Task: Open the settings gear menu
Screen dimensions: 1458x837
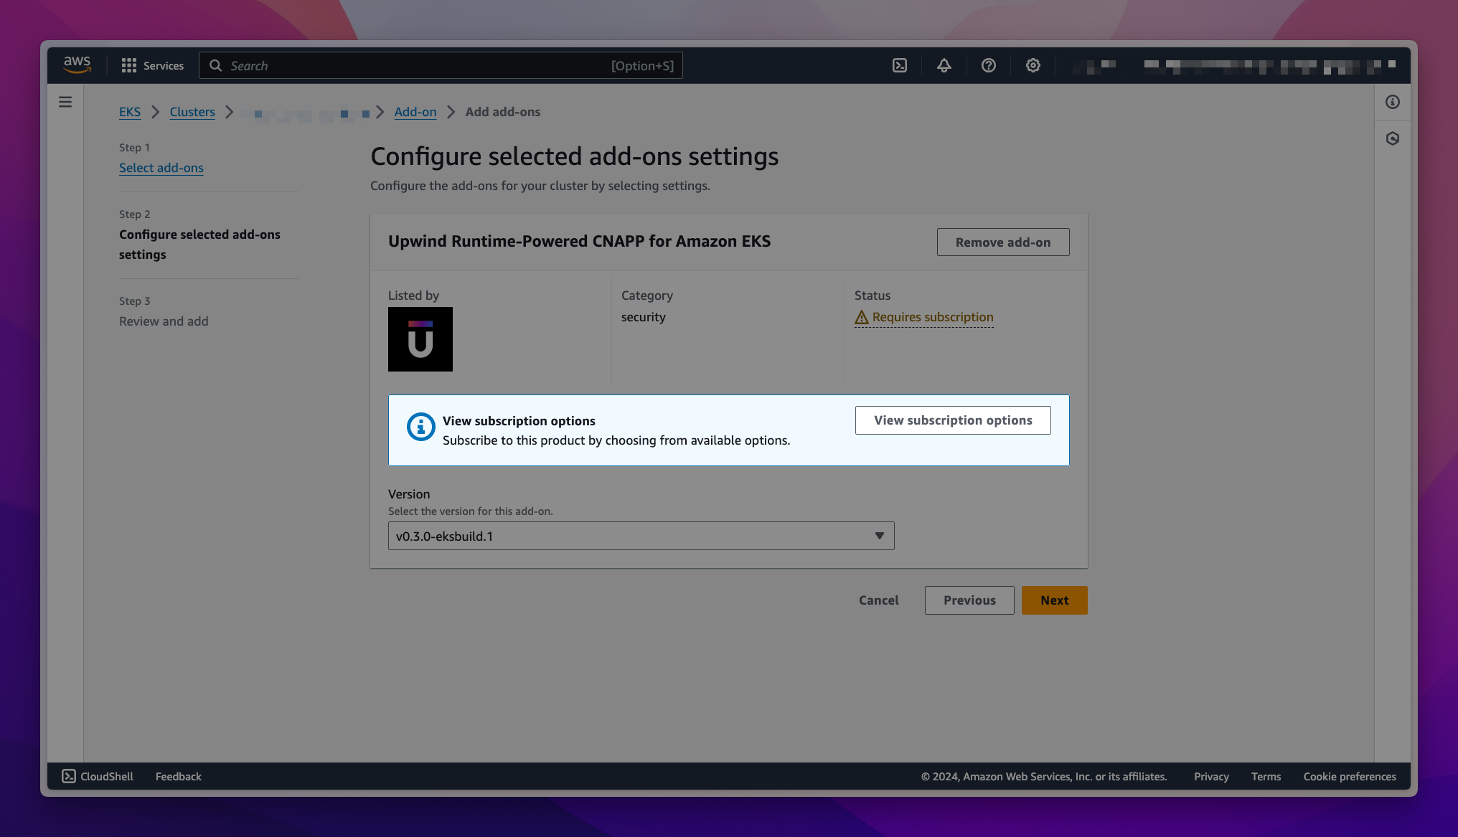Action: (1033, 65)
